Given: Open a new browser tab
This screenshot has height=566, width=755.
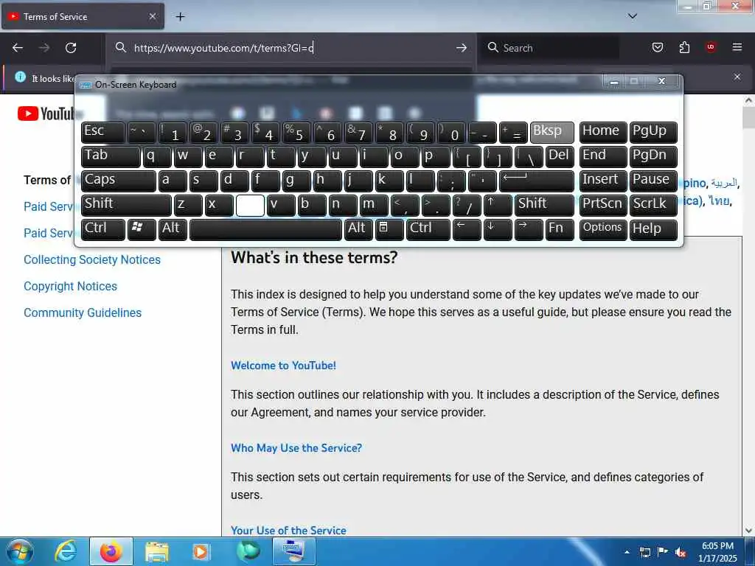Looking at the screenshot, I should (180, 17).
